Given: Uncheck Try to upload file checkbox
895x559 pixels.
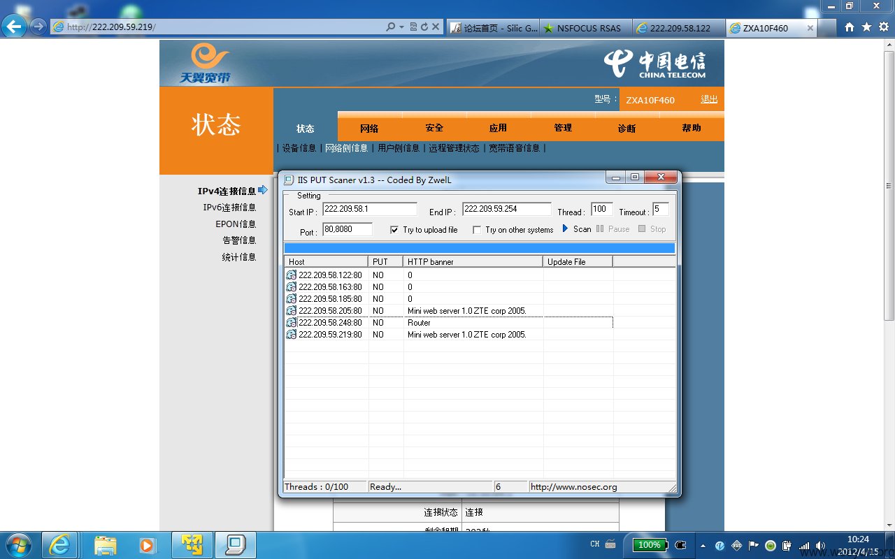Looking at the screenshot, I should click(394, 230).
